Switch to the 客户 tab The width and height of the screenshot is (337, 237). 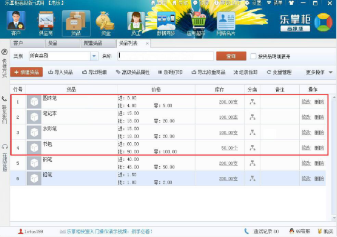point(27,43)
